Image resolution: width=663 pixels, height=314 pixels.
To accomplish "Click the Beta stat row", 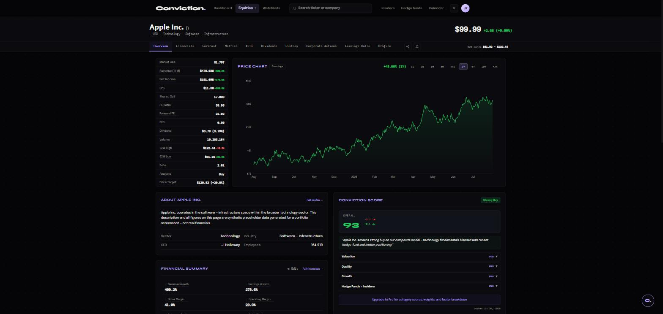I will [x=192, y=165].
